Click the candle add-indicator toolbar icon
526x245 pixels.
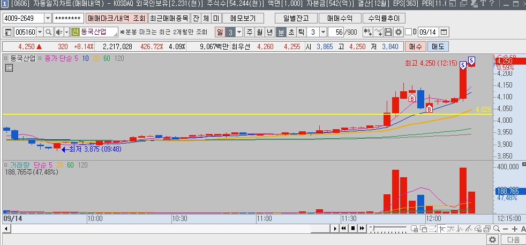coord(368,32)
